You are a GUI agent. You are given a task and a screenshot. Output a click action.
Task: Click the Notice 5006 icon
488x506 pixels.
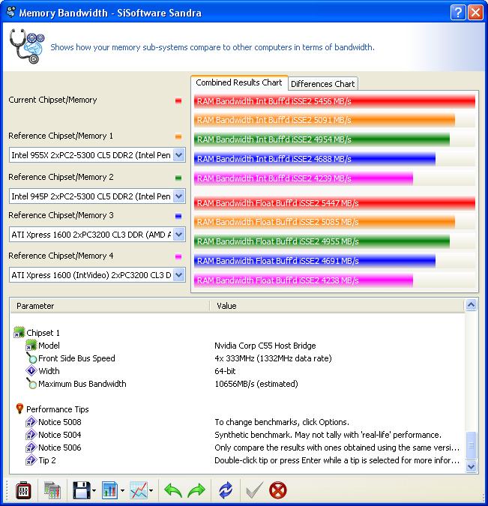pyautogui.click(x=31, y=448)
